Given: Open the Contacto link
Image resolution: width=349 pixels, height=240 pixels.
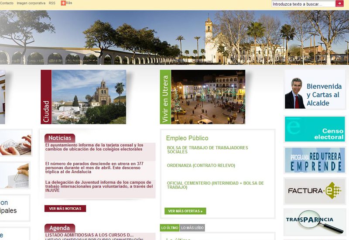Looking at the screenshot, I should (x=7, y=3).
